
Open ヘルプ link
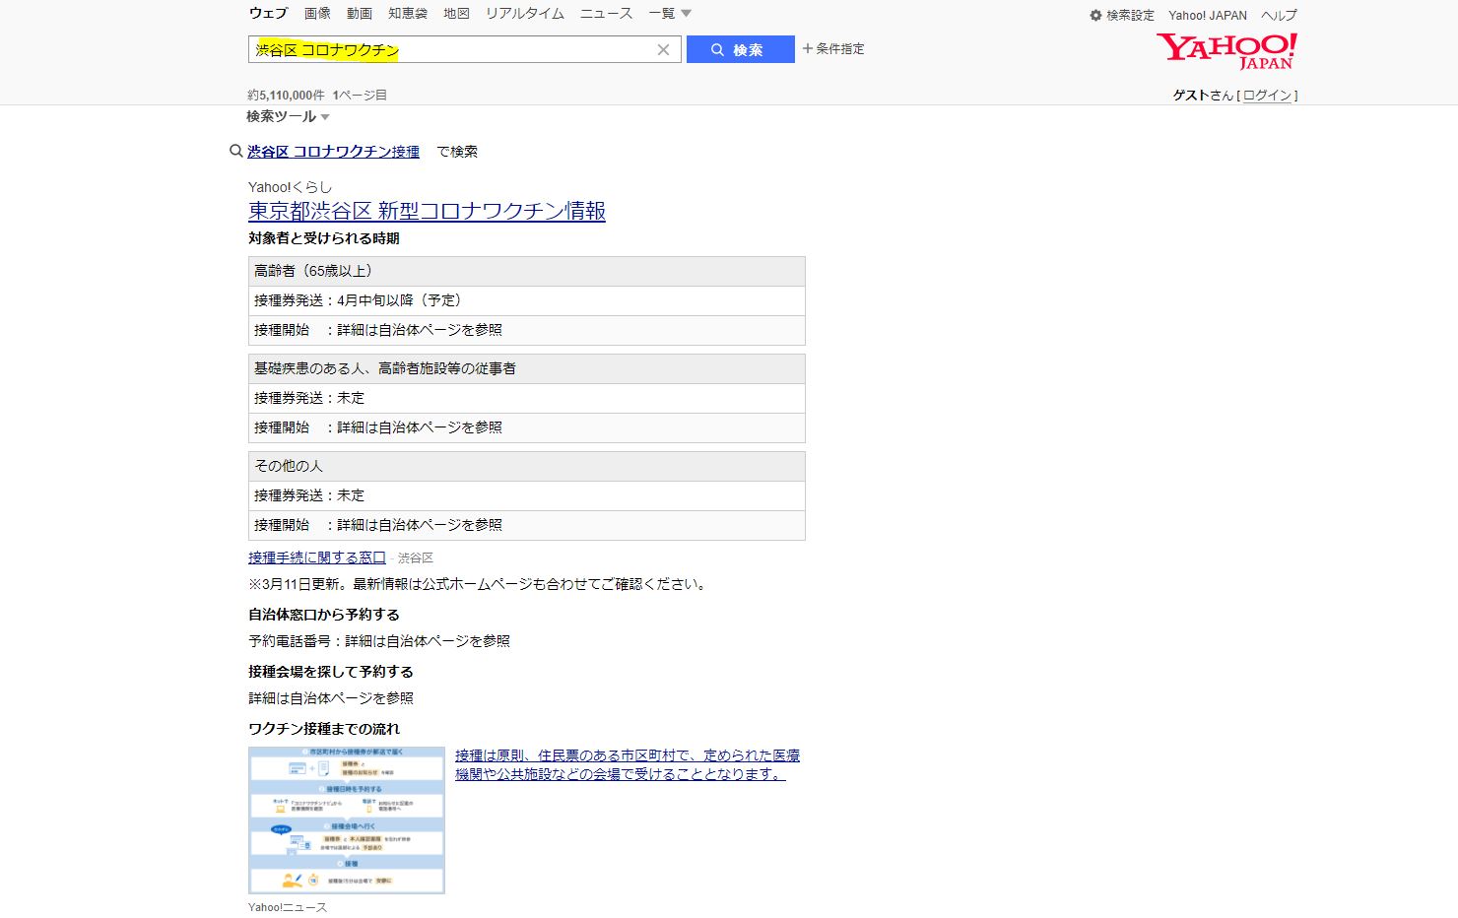click(1279, 15)
